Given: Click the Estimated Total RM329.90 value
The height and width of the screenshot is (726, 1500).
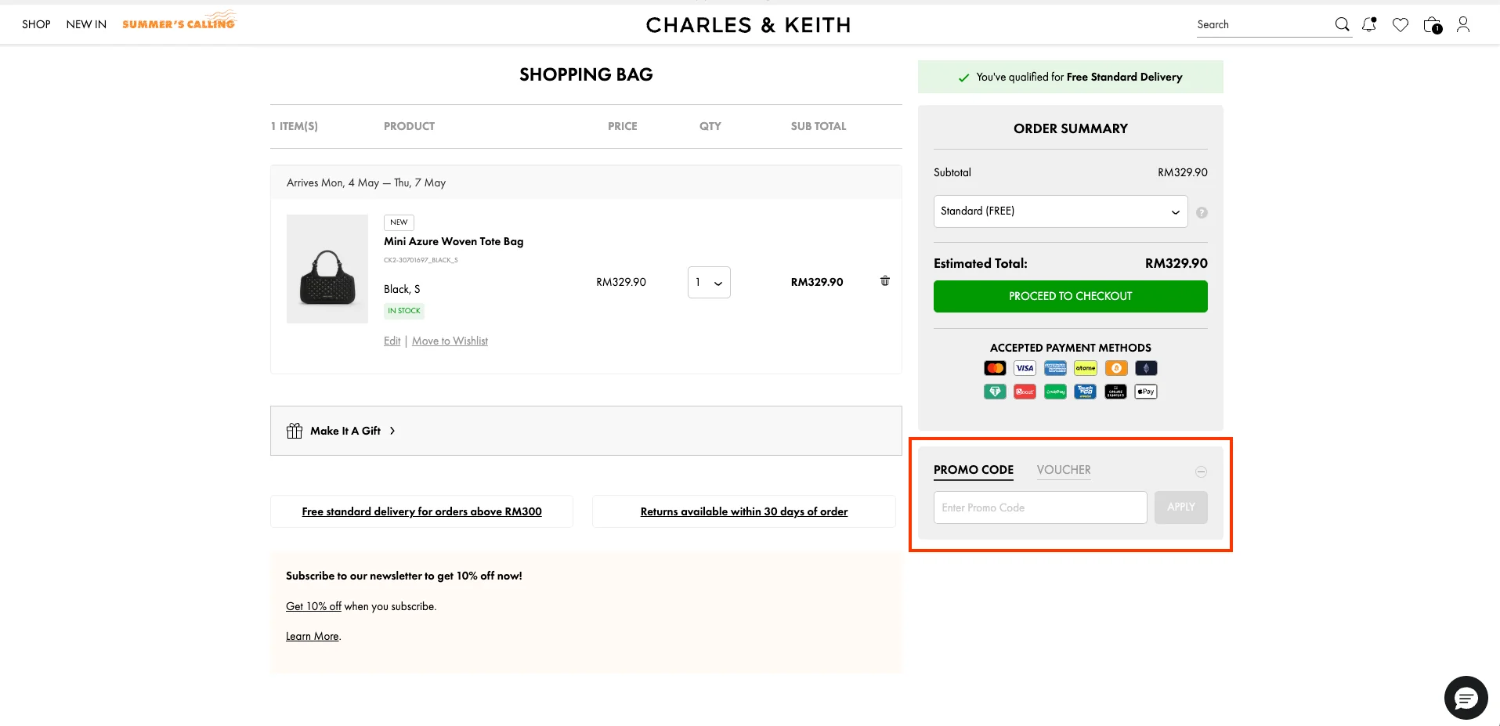Looking at the screenshot, I should [x=1176, y=263].
